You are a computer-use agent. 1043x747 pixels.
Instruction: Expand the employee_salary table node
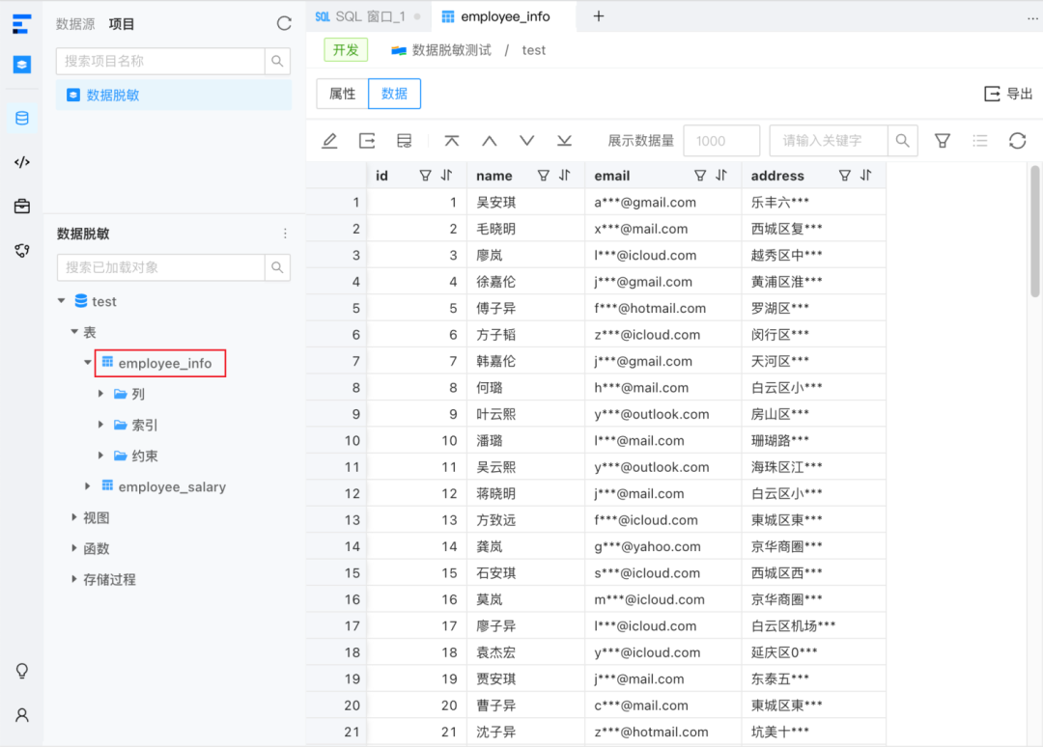pyautogui.click(x=87, y=486)
